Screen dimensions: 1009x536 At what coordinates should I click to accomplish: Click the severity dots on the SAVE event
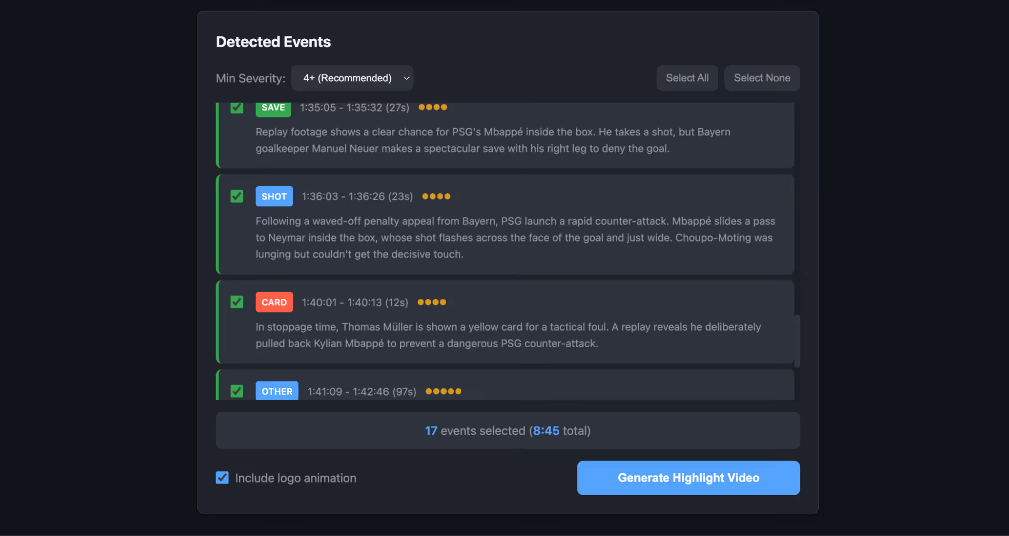coord(432,107)
